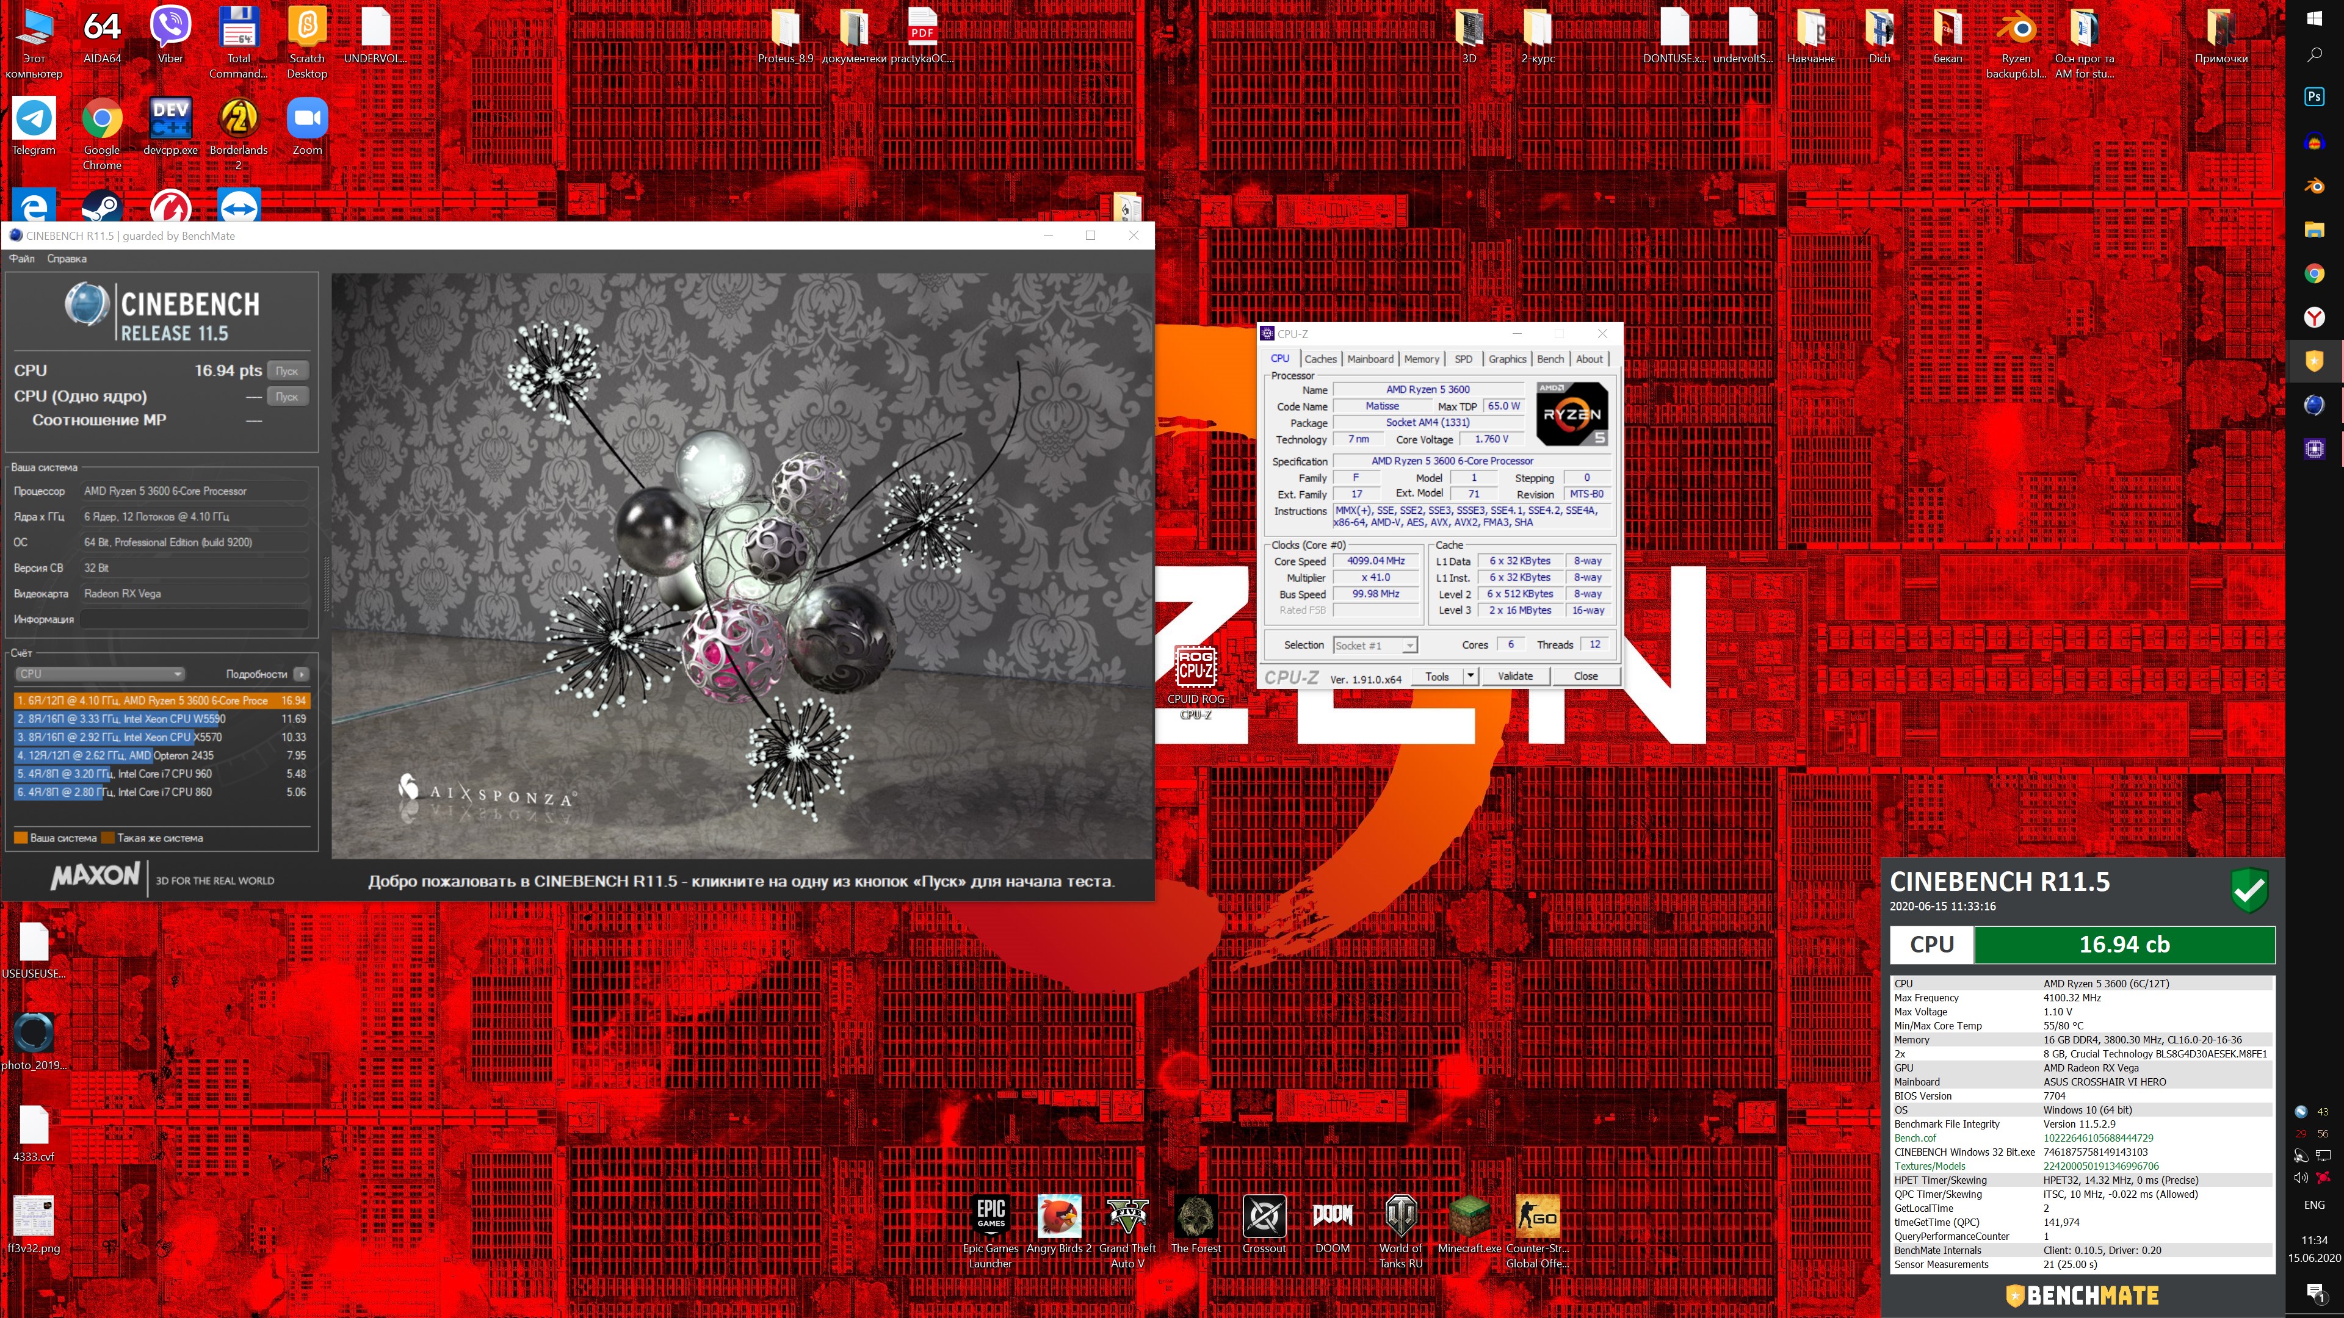Switch to the Mainboard tab in CPU-Z
The width and height of the screenshot is (2344, 1318).
1370,358
